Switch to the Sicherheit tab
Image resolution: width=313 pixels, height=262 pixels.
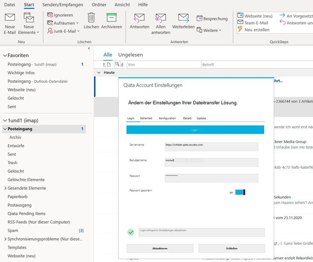tap(146, 118)
